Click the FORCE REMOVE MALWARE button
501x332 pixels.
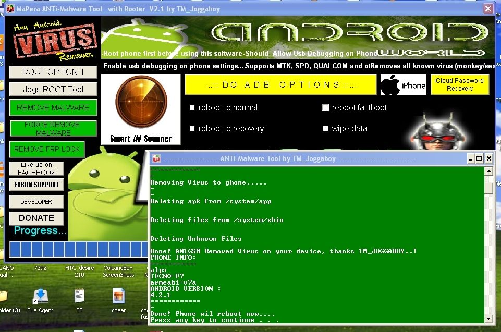tap(53, 129)
